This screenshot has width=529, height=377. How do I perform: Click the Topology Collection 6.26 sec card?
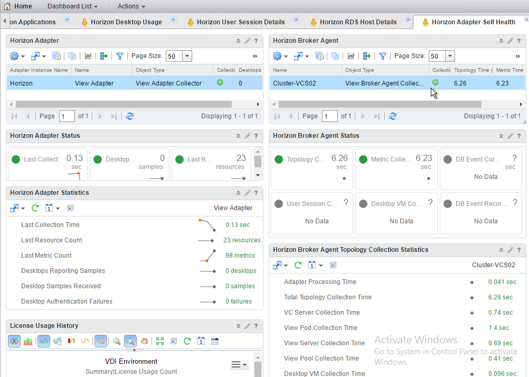click(311, 169)
